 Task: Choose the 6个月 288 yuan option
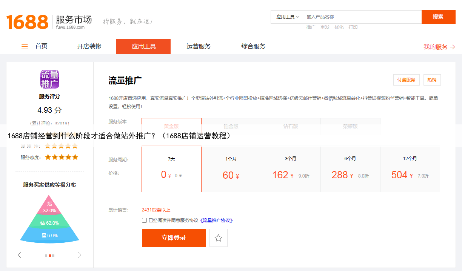(350, 169)
